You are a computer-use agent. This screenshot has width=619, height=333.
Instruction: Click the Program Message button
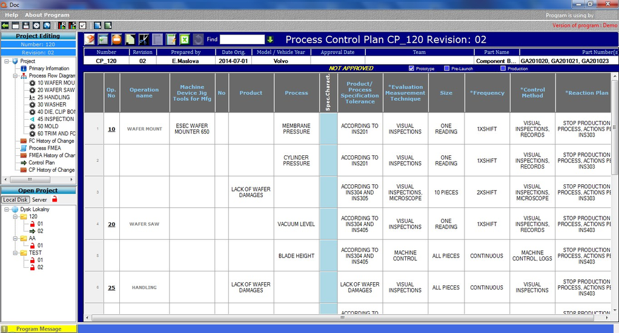click(39, 329)
